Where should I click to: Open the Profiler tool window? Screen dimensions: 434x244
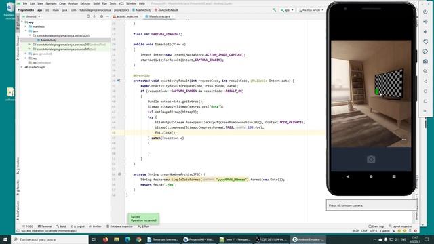95,226
